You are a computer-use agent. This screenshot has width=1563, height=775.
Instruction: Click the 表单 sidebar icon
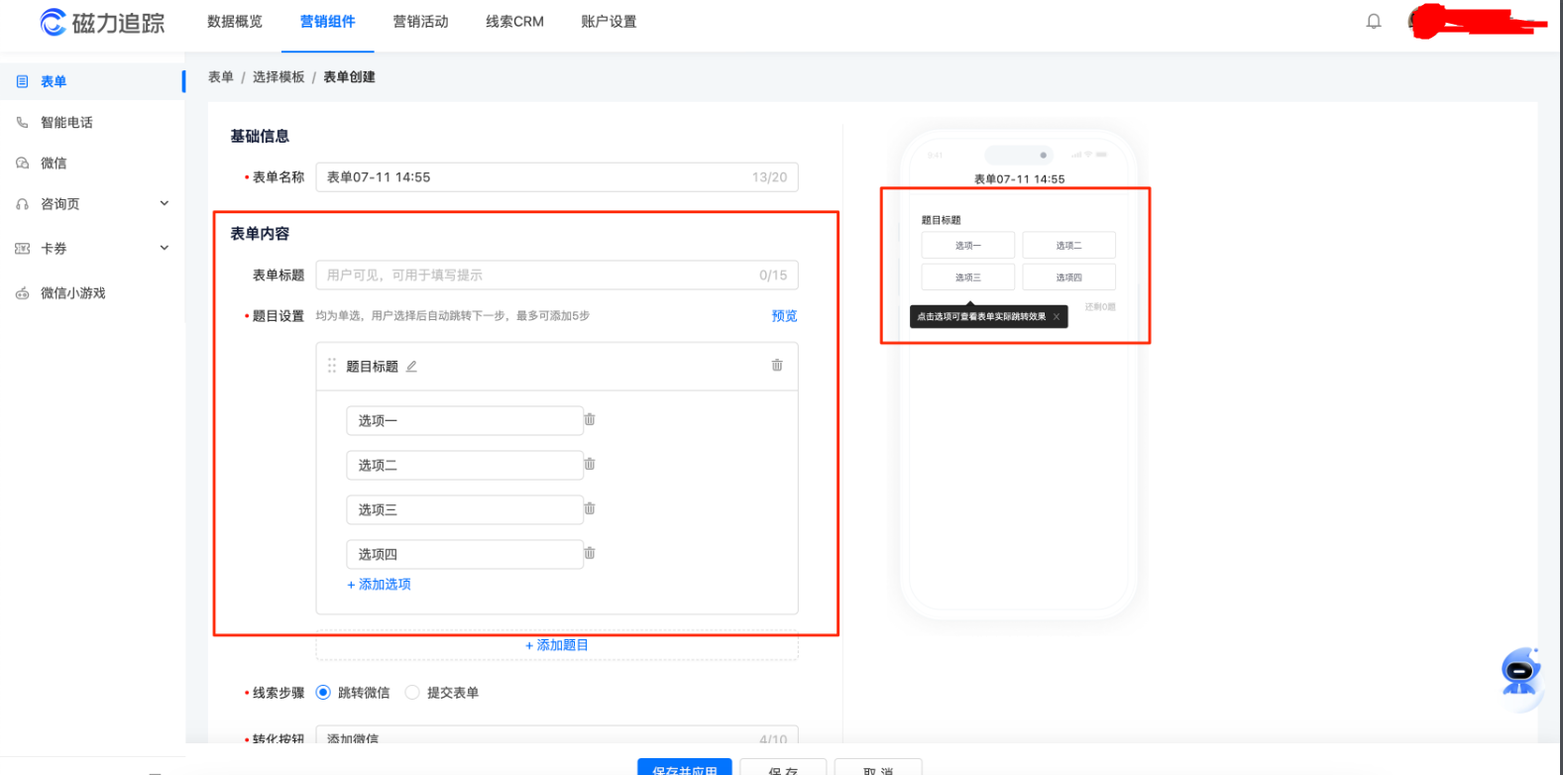tap(22, 81)
